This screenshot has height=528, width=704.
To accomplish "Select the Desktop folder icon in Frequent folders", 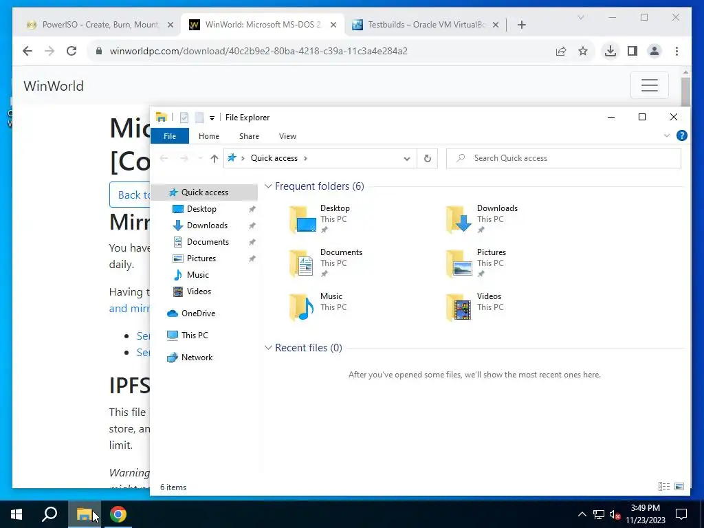I will [x=303, y=219].
